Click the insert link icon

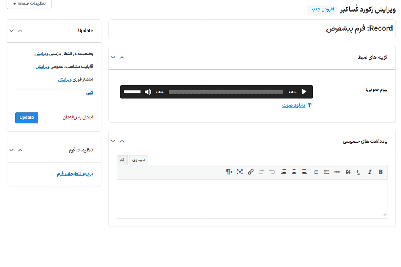pyautogui.click(x=251, y=172)
